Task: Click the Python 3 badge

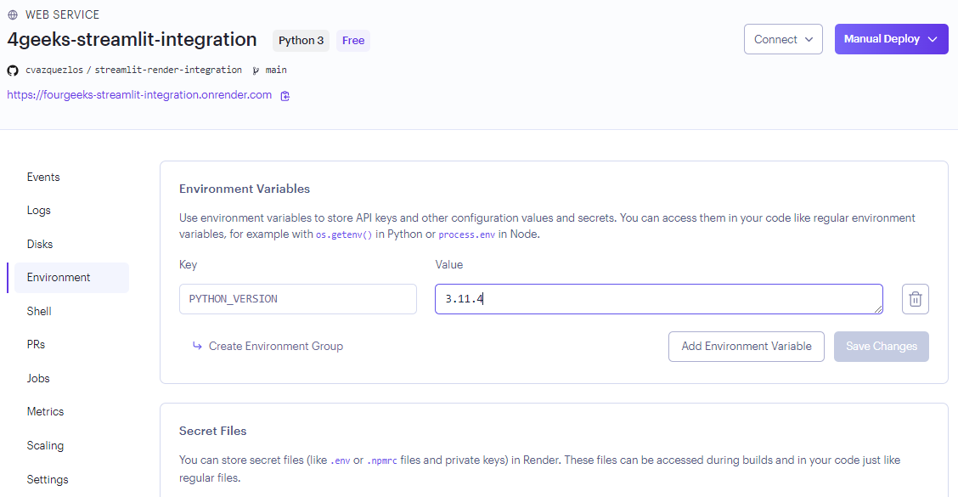Action: click(301, 40)
